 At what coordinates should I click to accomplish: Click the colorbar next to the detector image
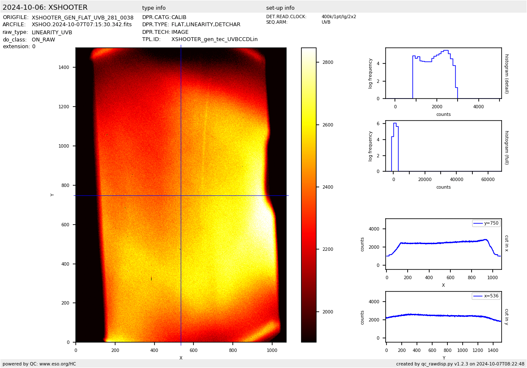309,195
